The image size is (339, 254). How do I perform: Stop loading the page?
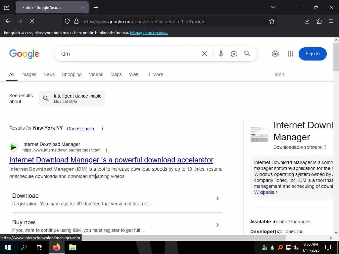click(32, 21)
